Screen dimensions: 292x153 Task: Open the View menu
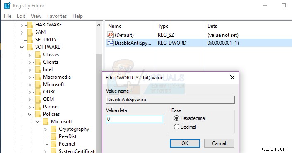click(36, 16)
